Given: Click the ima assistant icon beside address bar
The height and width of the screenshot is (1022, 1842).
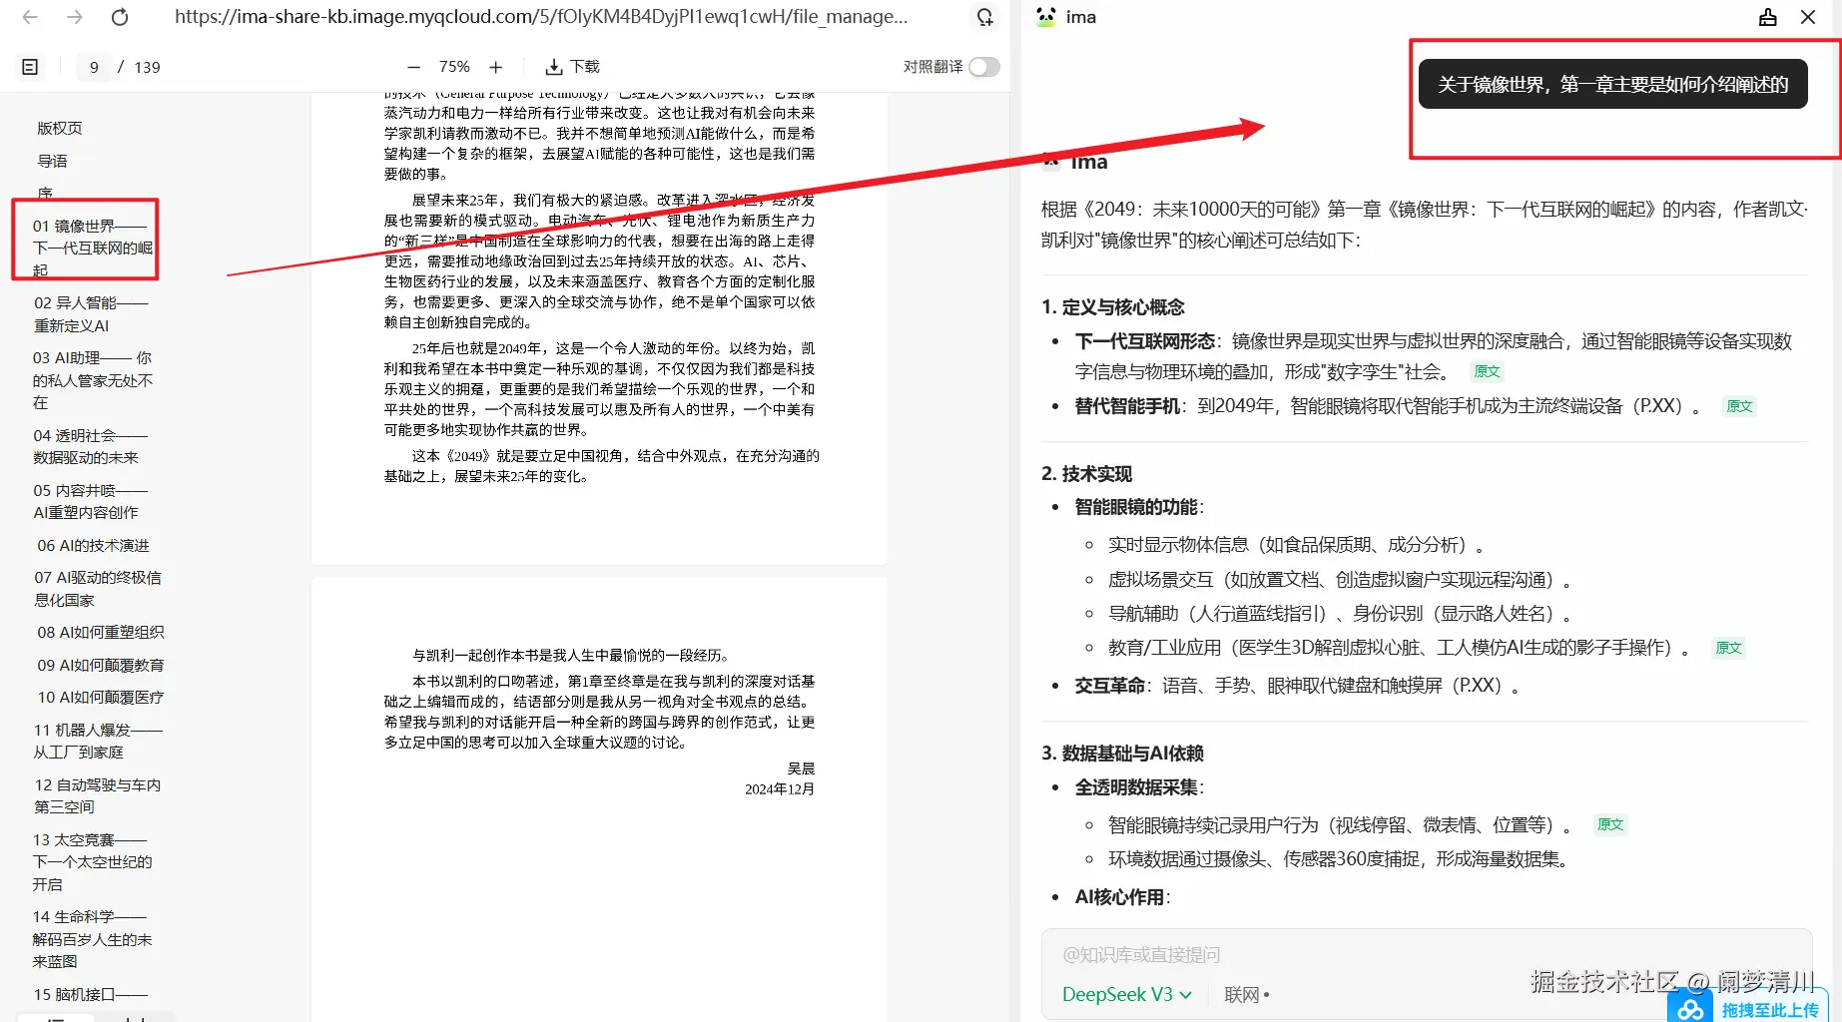Looking at the screenshot, I should coord(984,17).
